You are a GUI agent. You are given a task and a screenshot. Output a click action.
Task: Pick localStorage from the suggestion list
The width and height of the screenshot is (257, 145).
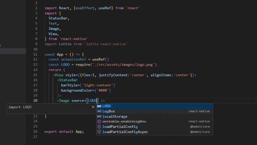pyautogui.click(x=155, y=116)
